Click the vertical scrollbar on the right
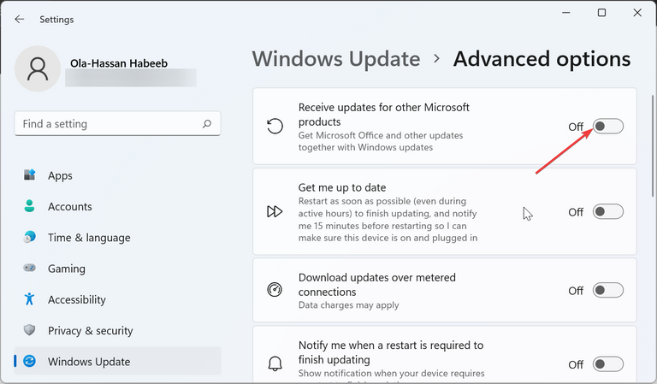Screen dimensions: 657x384 (653, 145)
